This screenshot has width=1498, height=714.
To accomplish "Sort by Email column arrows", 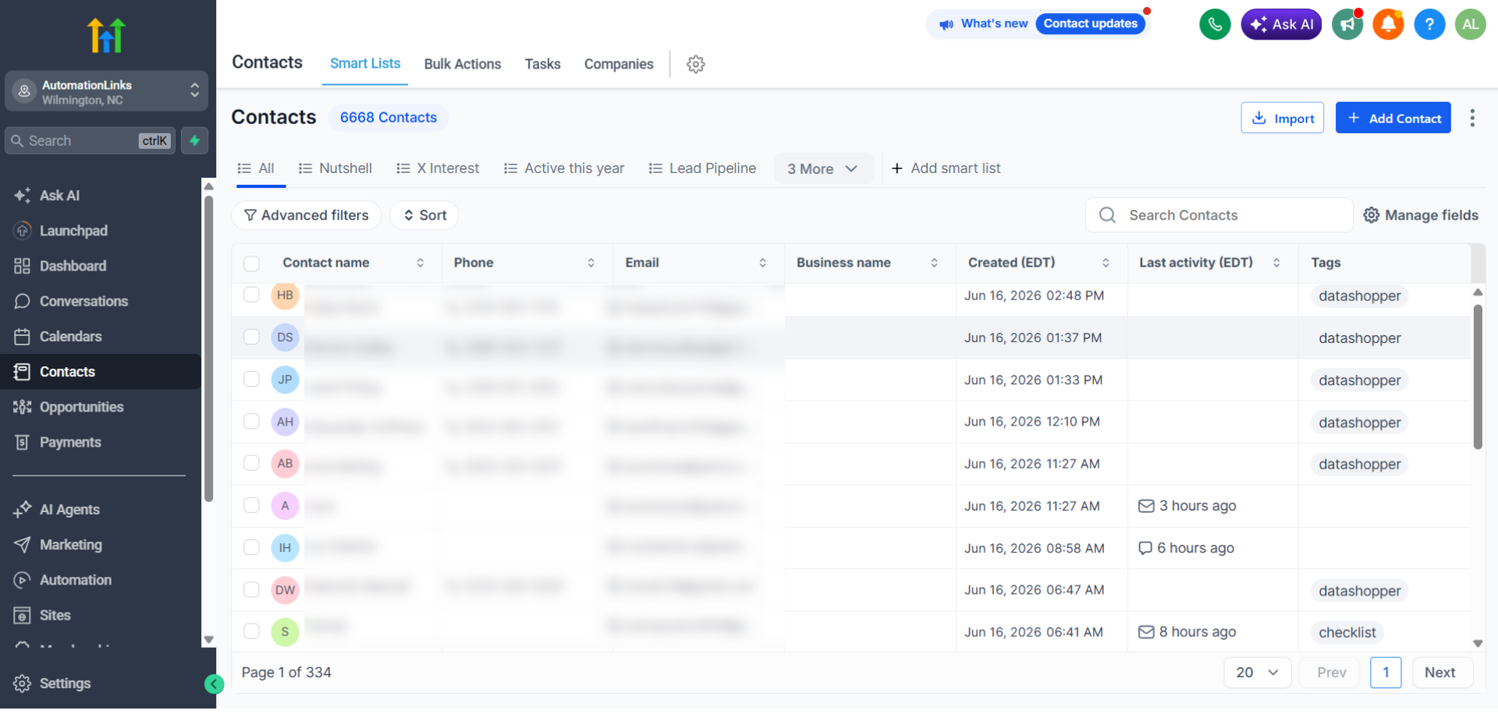I will (762, 263).
